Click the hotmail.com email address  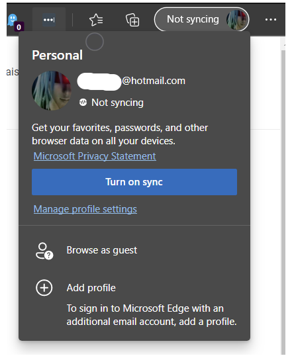(131, 81)
